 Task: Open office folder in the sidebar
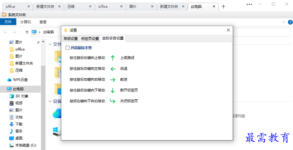[17, 49]
